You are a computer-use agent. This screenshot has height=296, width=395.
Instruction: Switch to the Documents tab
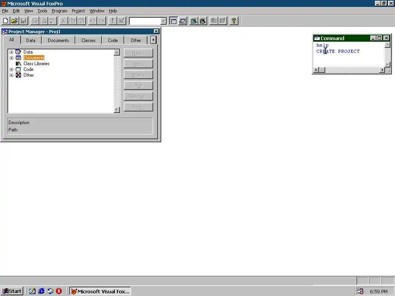click(58, 40)
